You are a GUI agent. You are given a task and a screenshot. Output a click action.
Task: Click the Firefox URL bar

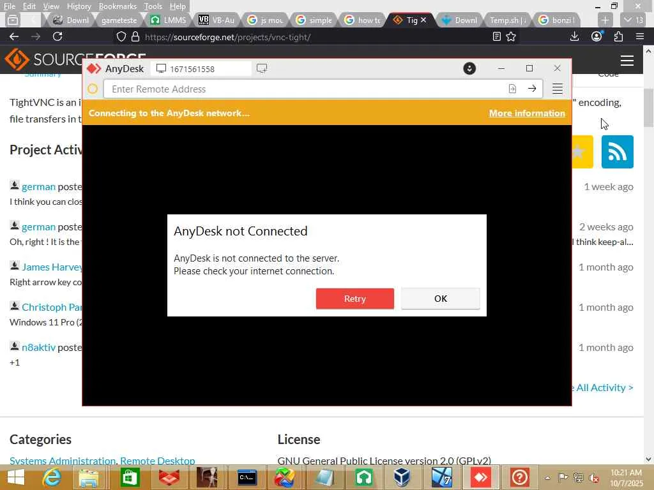click(x=315, y=37)
